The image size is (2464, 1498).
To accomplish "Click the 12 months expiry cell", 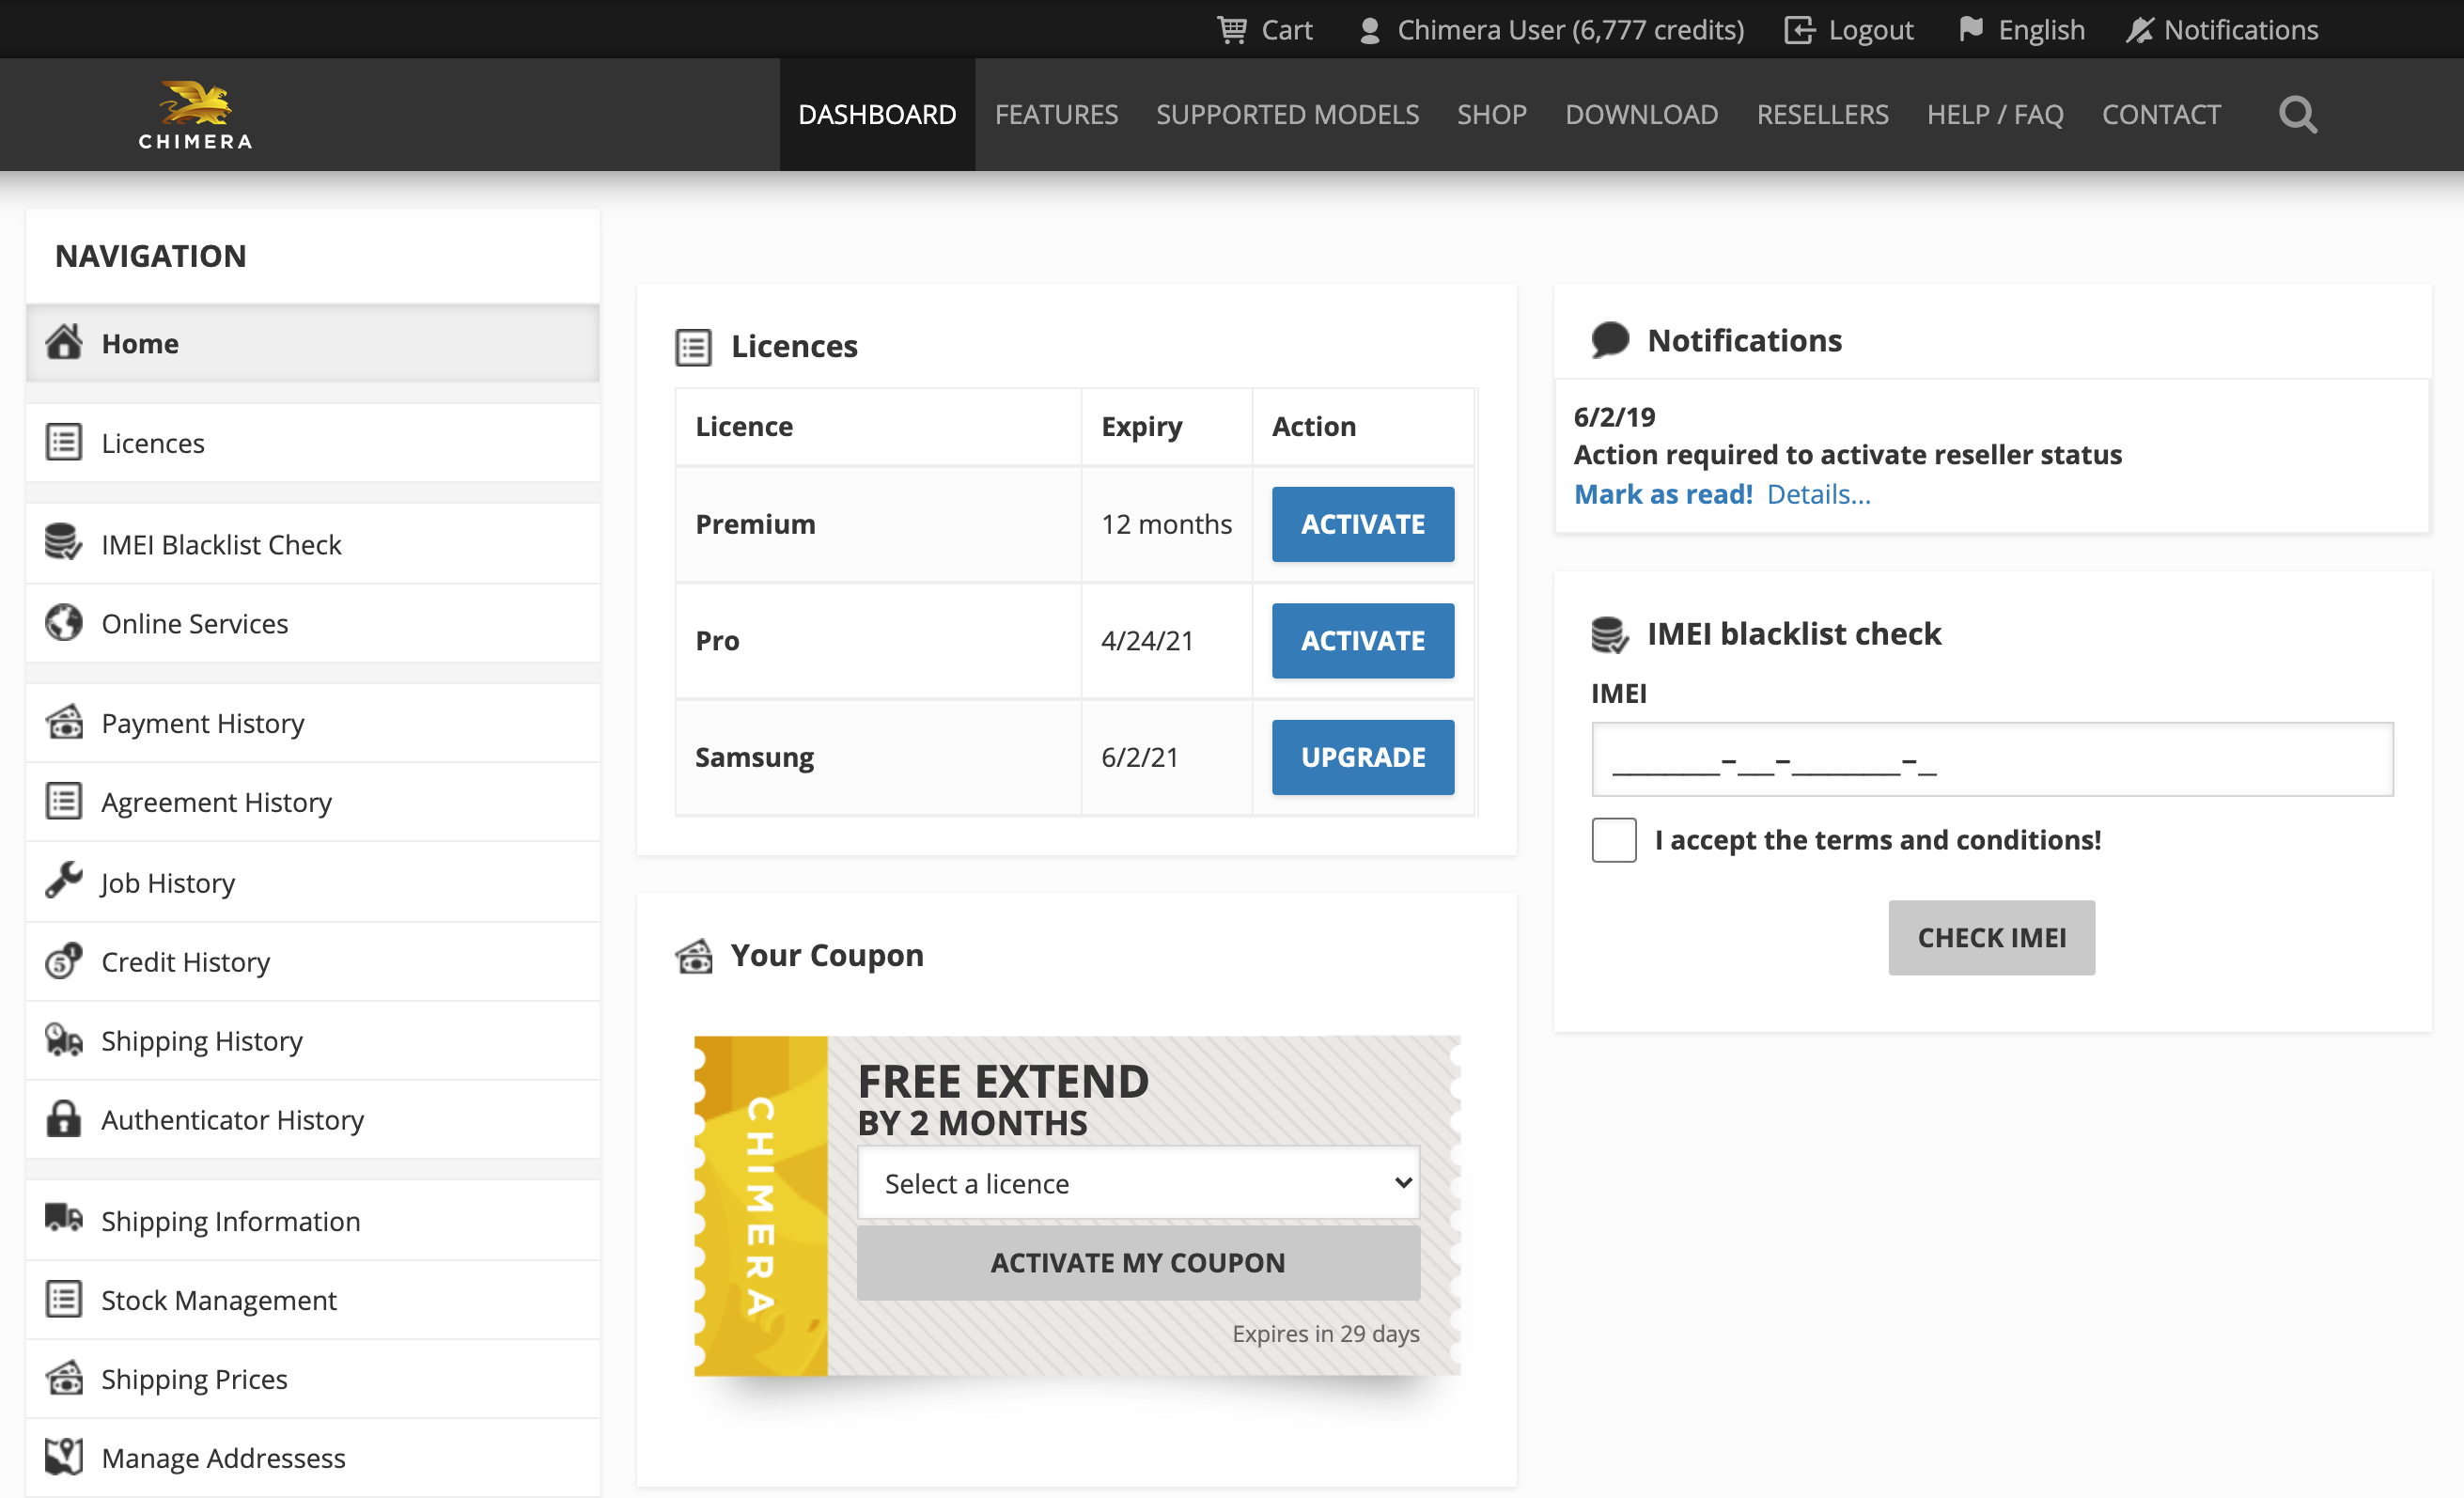I will 1166,524.
